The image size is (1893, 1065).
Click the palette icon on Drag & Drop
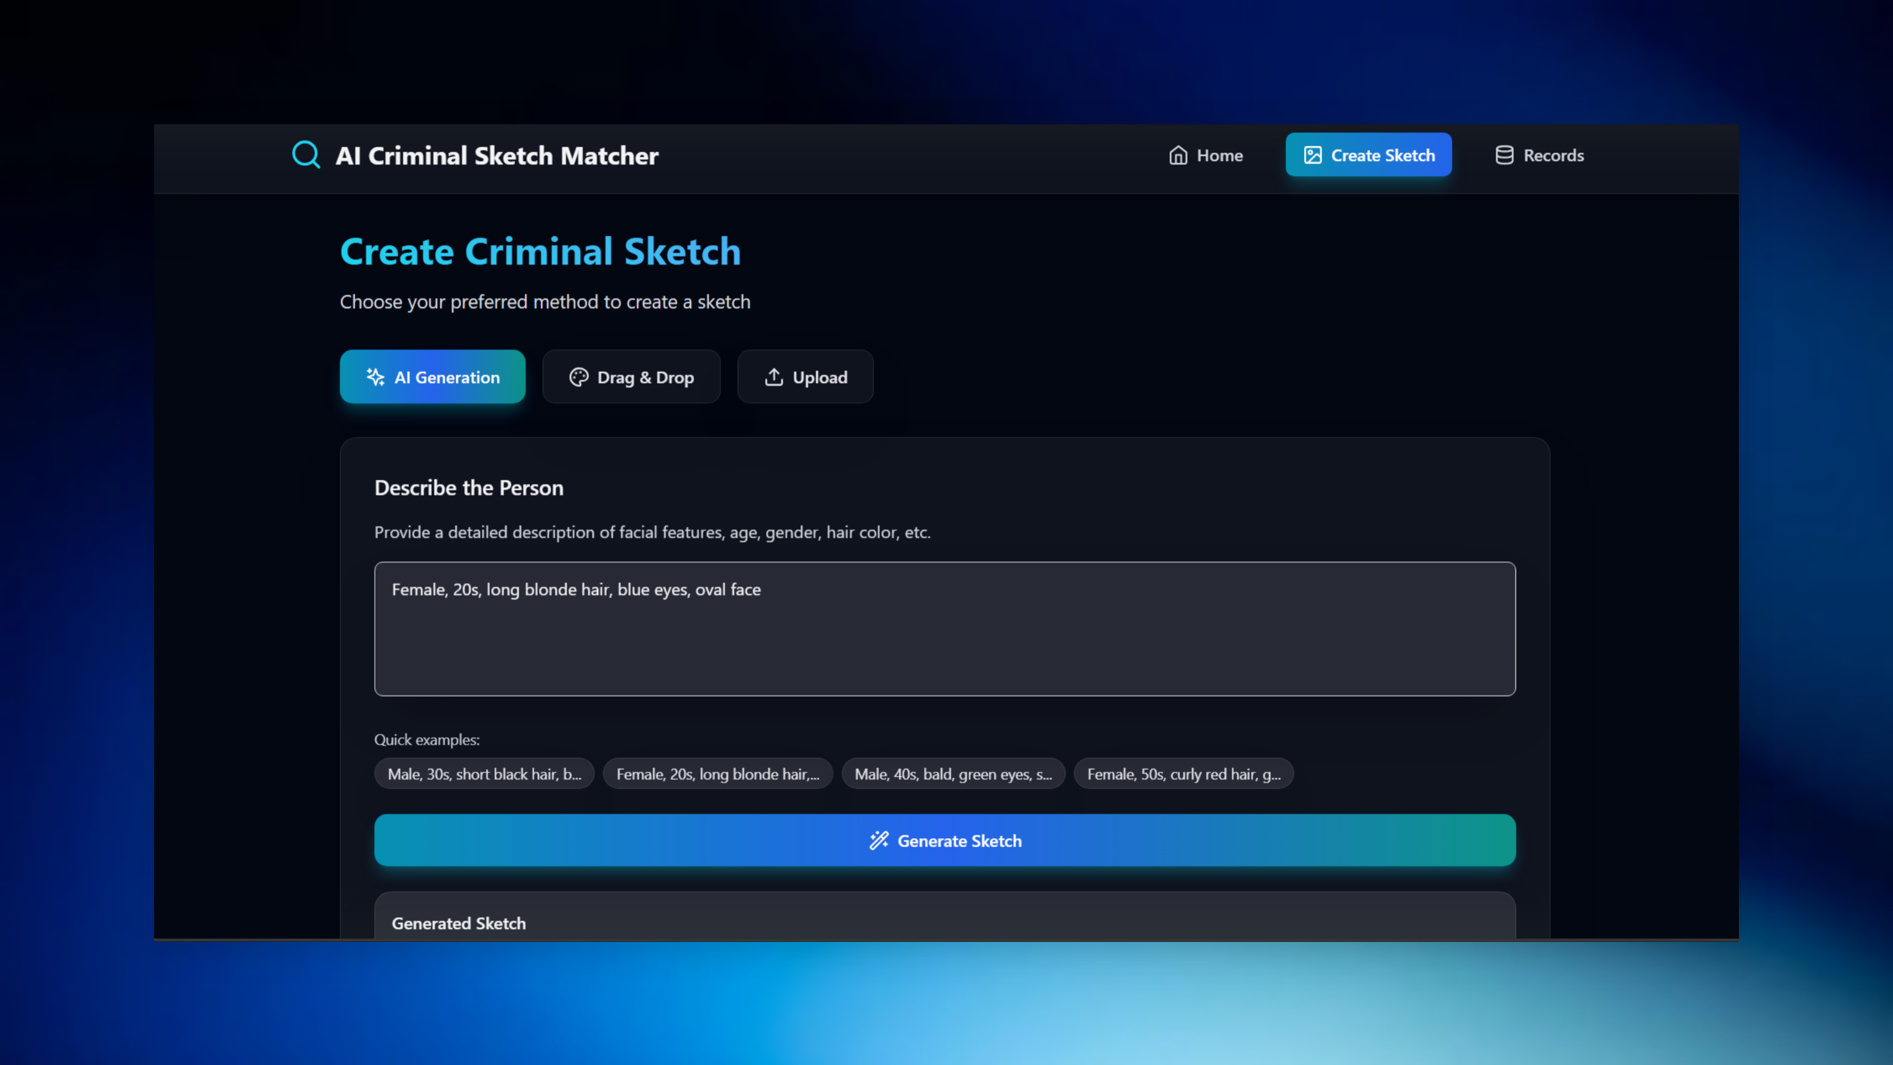point(579,377)
